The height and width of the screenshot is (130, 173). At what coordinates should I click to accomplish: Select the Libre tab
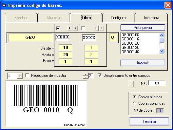tap(86, 18)
